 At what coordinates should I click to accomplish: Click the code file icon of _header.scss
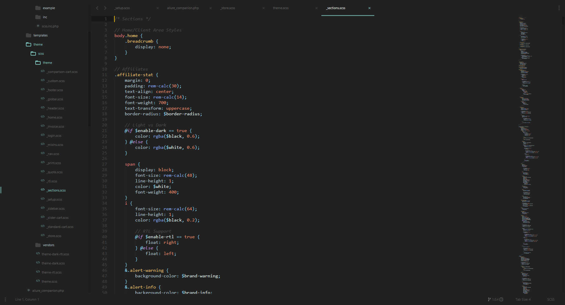click(43, 108)
